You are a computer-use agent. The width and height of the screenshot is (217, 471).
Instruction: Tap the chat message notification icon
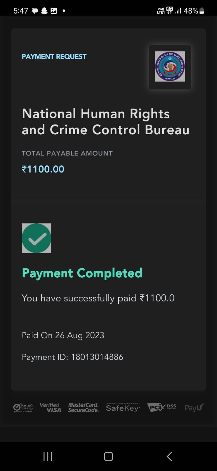point(35,11)
